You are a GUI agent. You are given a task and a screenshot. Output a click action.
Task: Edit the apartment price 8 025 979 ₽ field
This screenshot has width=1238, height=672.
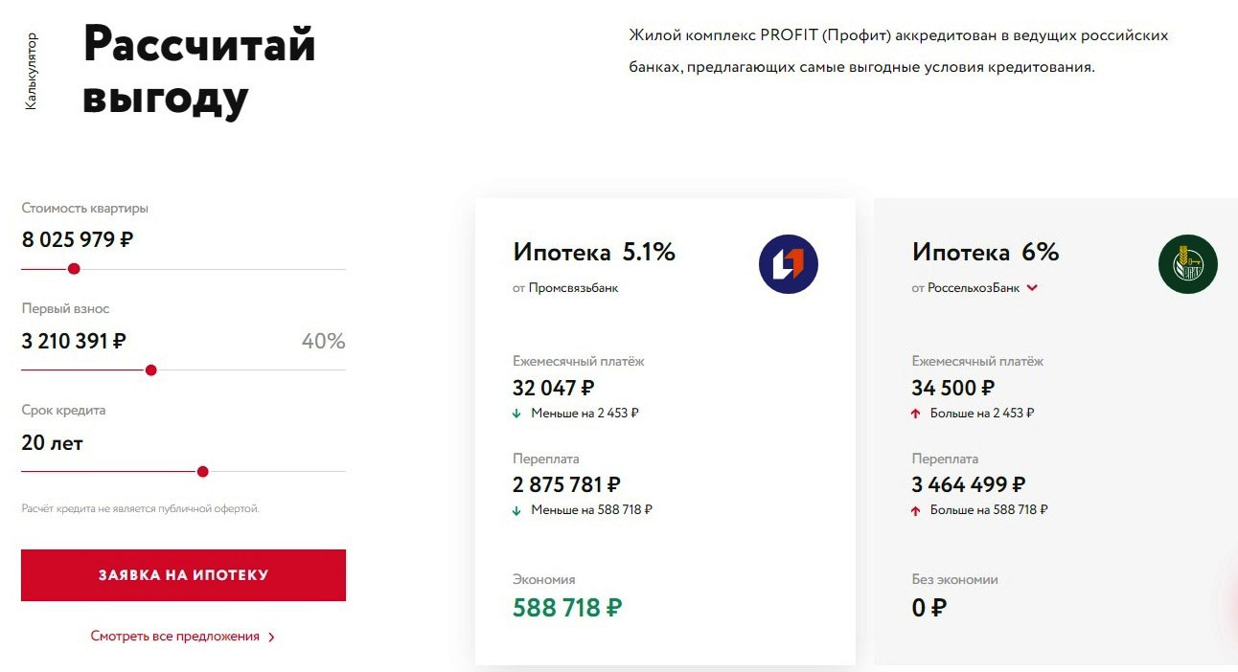click(78, 239)
